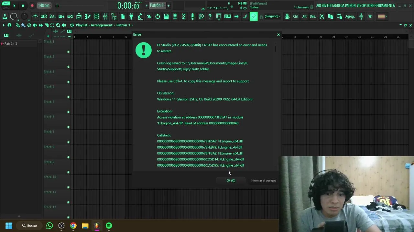Select the zoom magnifier tool
414x232 pixels.
pyautogui.click(x=58, y=25)
